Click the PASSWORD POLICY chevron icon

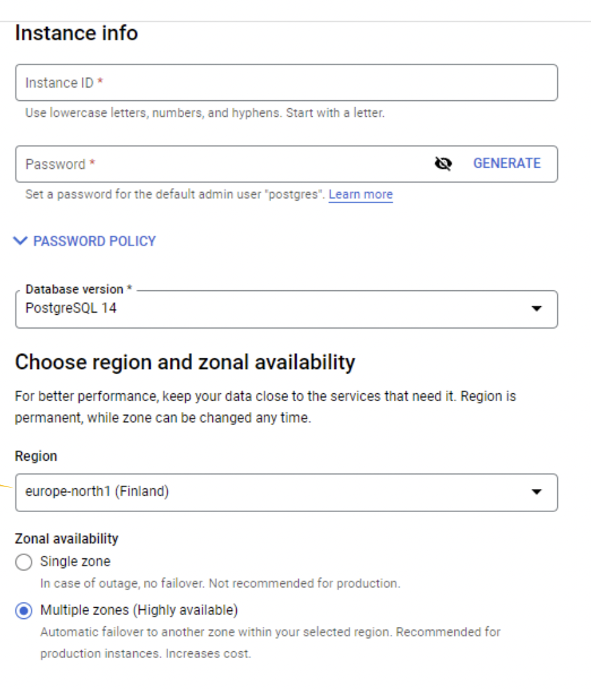pos(20,241)
